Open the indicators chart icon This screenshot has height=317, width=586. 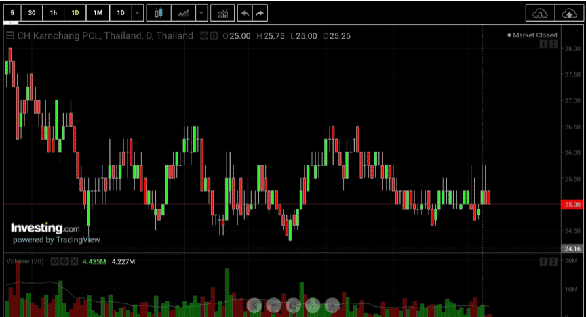click(x=222, y=13)
